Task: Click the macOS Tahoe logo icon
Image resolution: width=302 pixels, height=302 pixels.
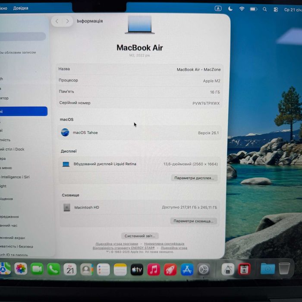Action: (x=65, y=132)
